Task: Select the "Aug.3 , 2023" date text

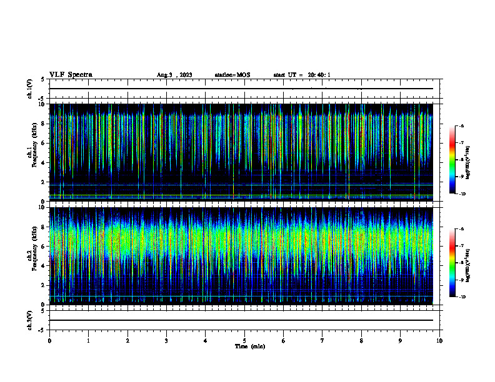Action: coord(174,75)
